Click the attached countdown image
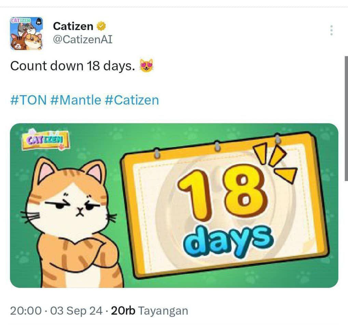348x325 pixels. [x=174, y=205]
